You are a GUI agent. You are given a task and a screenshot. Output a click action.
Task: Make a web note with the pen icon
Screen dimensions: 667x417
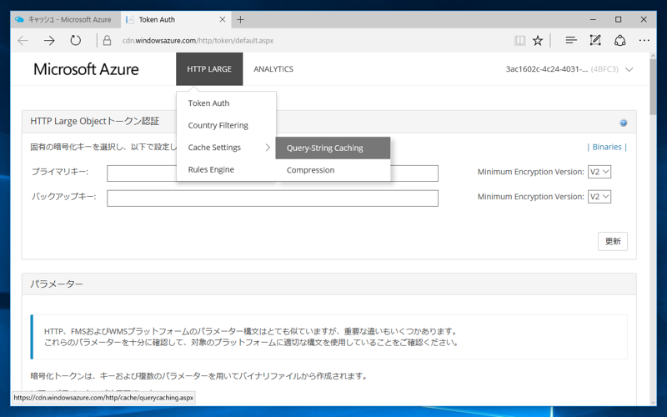[595, 40]
